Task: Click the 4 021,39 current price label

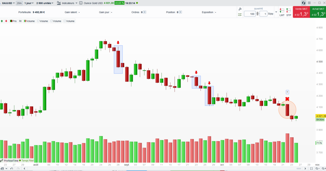Action: [x=321, y=116]
